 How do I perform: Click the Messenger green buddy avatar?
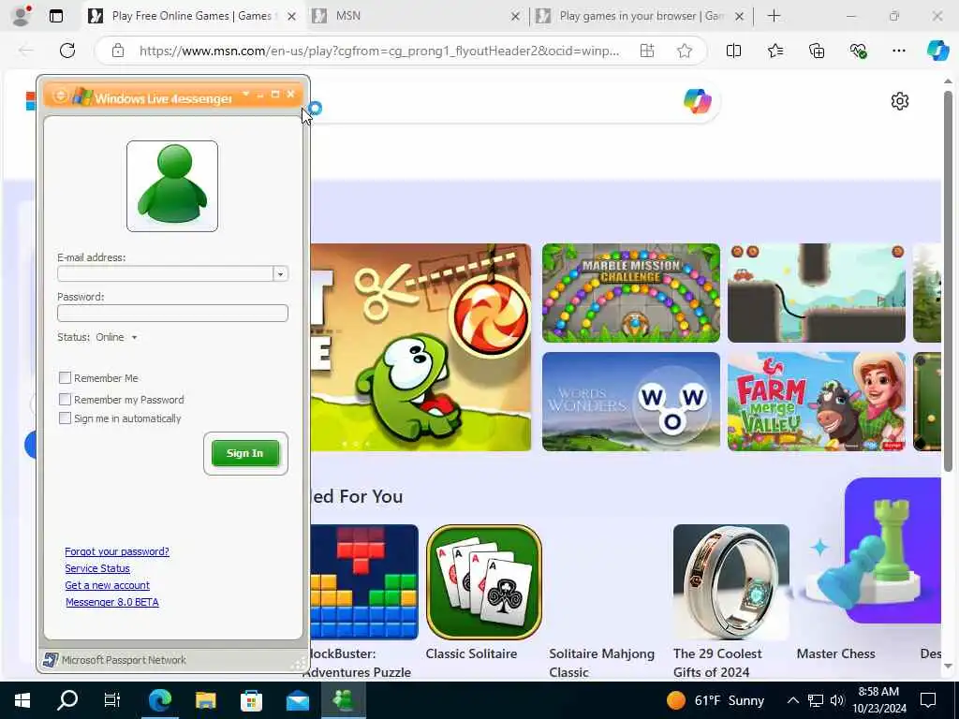(x=172, y=186)
